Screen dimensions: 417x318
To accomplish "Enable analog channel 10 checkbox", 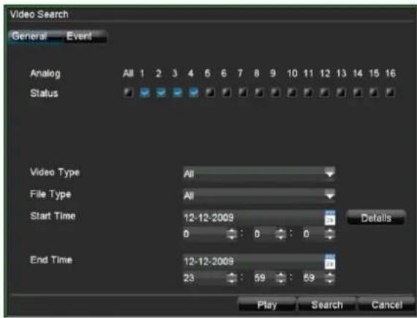I will (292, 92).
